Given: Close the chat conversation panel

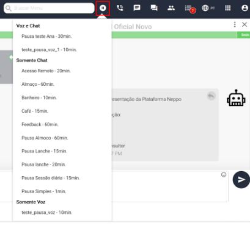Looking at the screenshot, I should point(244,24).
